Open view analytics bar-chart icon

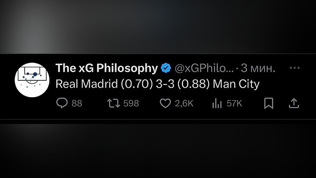pyautogui.click(x=217, y=103)
